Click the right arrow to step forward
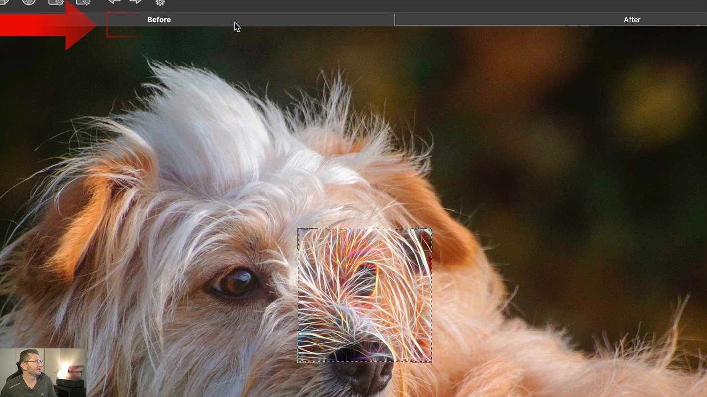The height and width of the screenshot is (397, 707). click(x=136, y=1)
